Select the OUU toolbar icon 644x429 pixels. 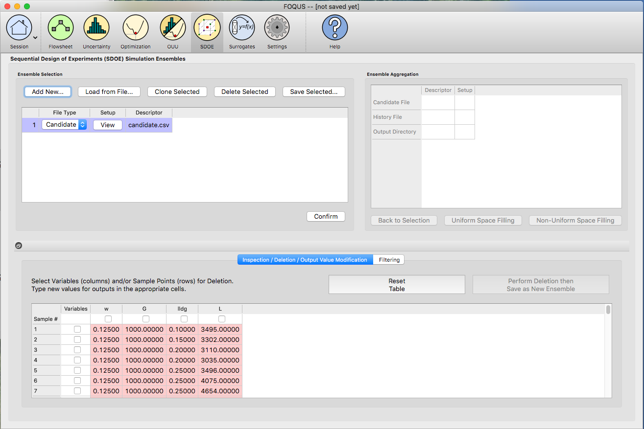click(x=172, y=28)
